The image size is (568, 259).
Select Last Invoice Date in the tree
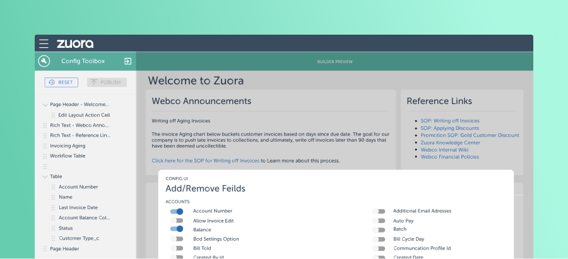point(78,207)
